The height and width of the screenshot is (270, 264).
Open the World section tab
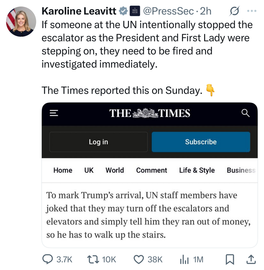(114, 170)
